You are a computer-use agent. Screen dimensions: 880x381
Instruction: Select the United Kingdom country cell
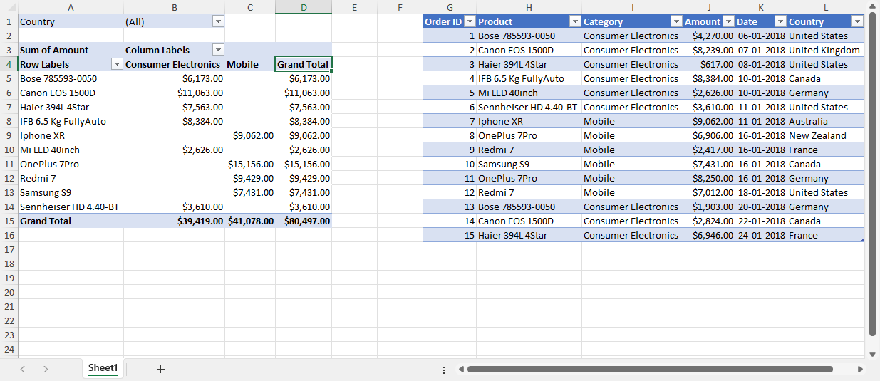pyautogui.click(x=825, y=50)
